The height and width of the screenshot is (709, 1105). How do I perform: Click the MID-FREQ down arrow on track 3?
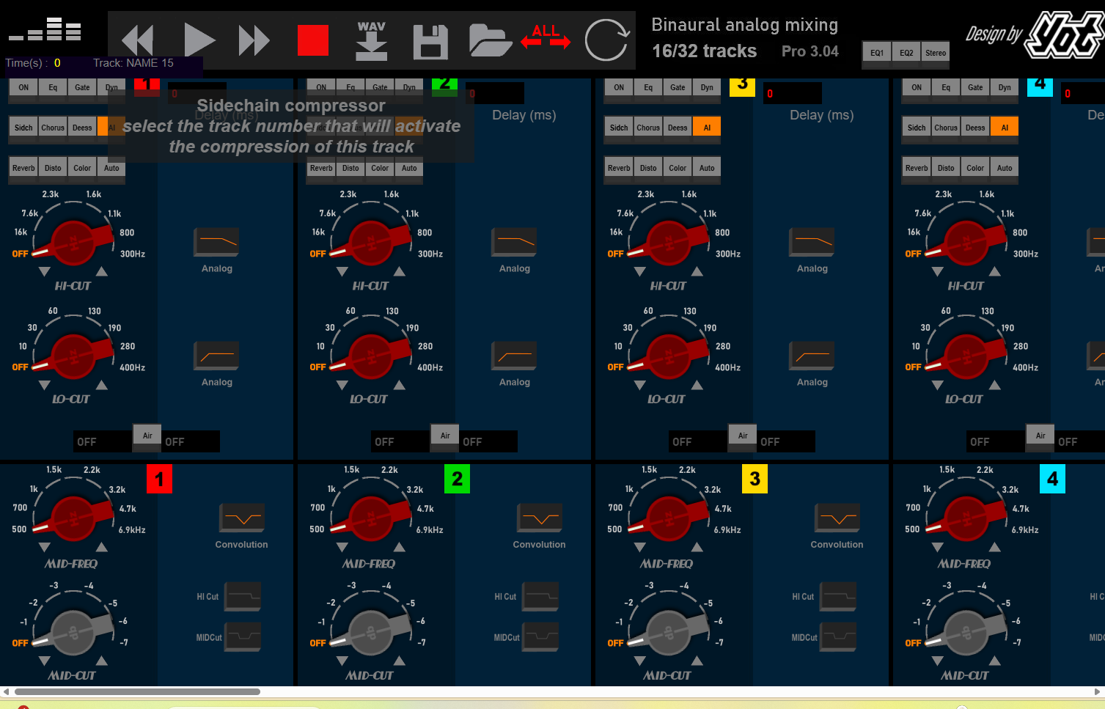[x=640, y=548]
